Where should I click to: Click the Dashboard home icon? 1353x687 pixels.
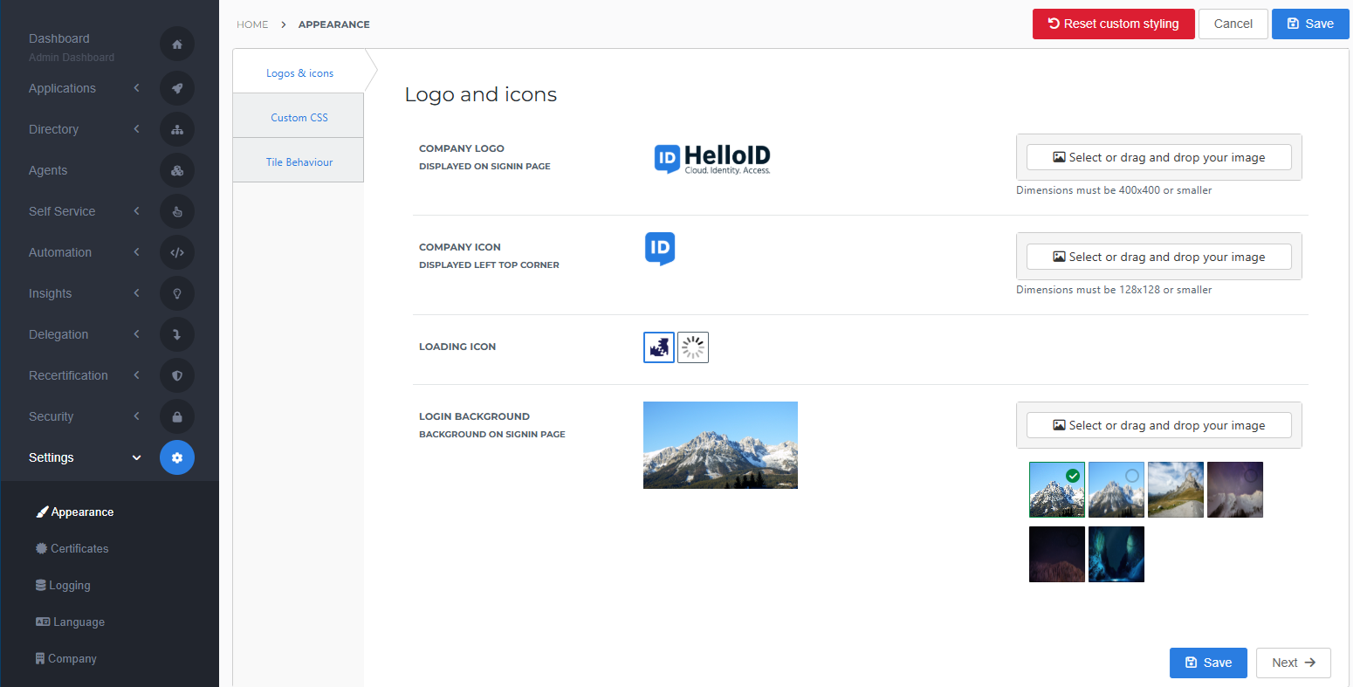click(177, 45)
